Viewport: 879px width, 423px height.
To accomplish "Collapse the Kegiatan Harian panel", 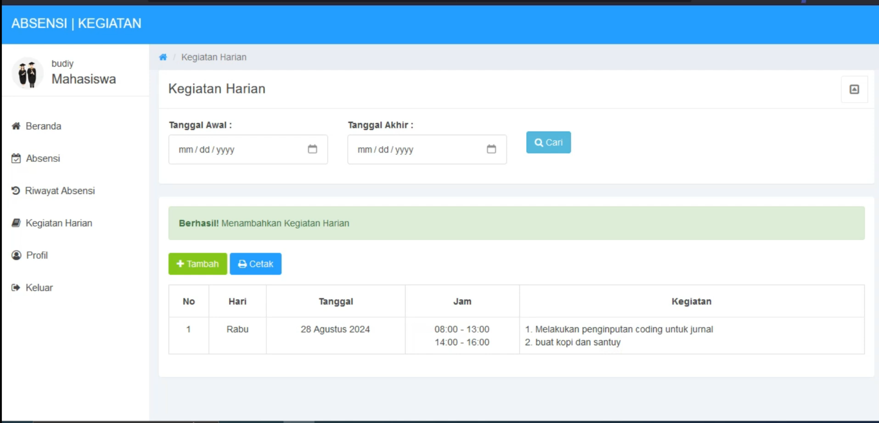I will (x=854, y=89).
